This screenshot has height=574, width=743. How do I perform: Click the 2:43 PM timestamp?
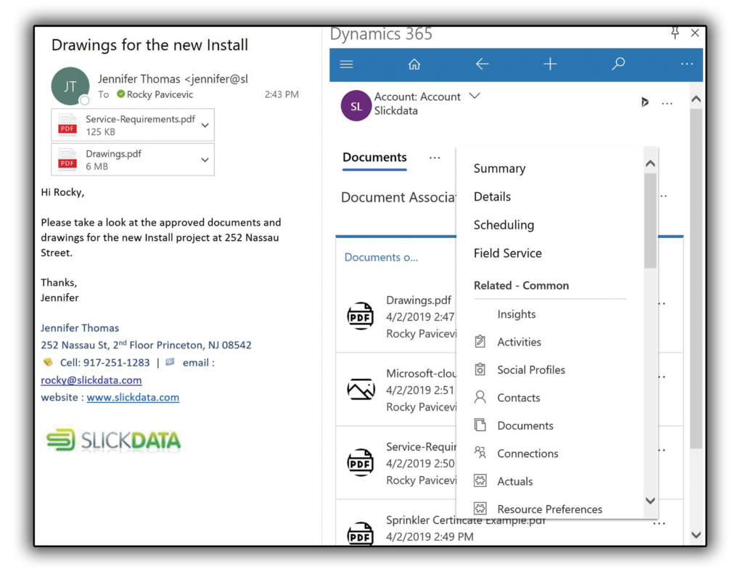[x=282, y=94]
